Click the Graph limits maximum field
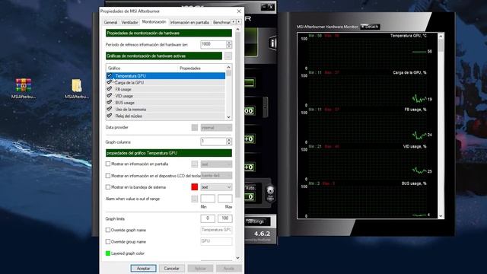Image resolution: width=487 pixels, height=274 pixels. point(225,218)
